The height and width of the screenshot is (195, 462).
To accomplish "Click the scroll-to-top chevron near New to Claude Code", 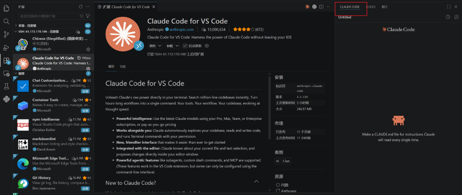I will click(256, 181).
